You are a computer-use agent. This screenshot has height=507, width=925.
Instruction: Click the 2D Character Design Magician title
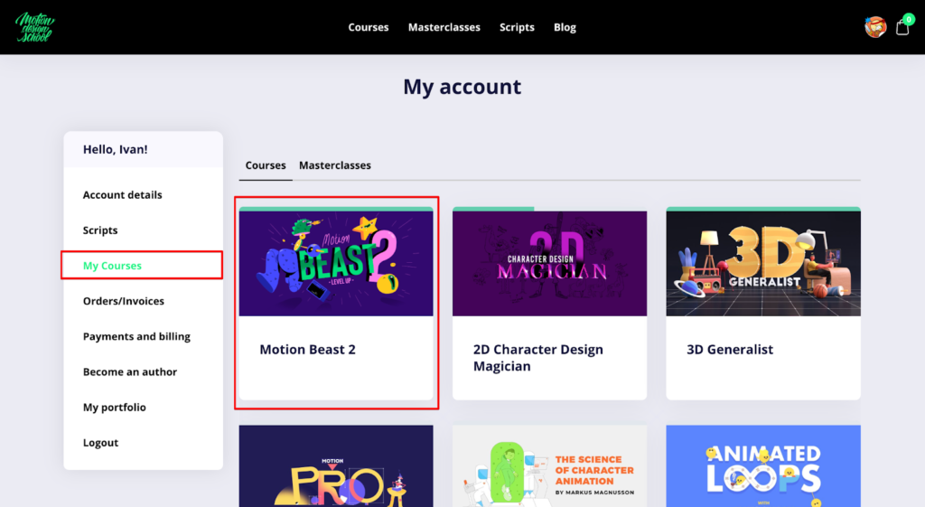tap(538, 358)
